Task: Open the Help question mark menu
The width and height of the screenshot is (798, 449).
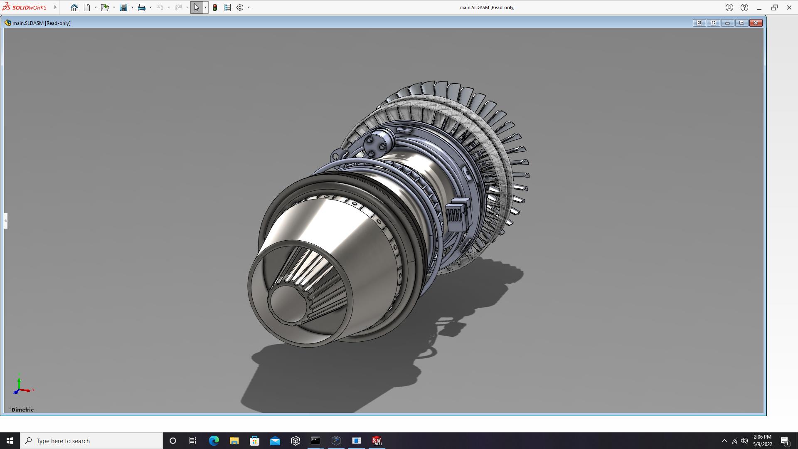Action: pyautogui.click(x=744, y=7)
